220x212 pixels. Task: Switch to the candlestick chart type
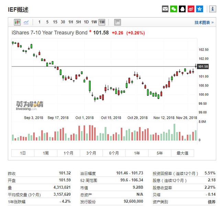coord(17,22)
